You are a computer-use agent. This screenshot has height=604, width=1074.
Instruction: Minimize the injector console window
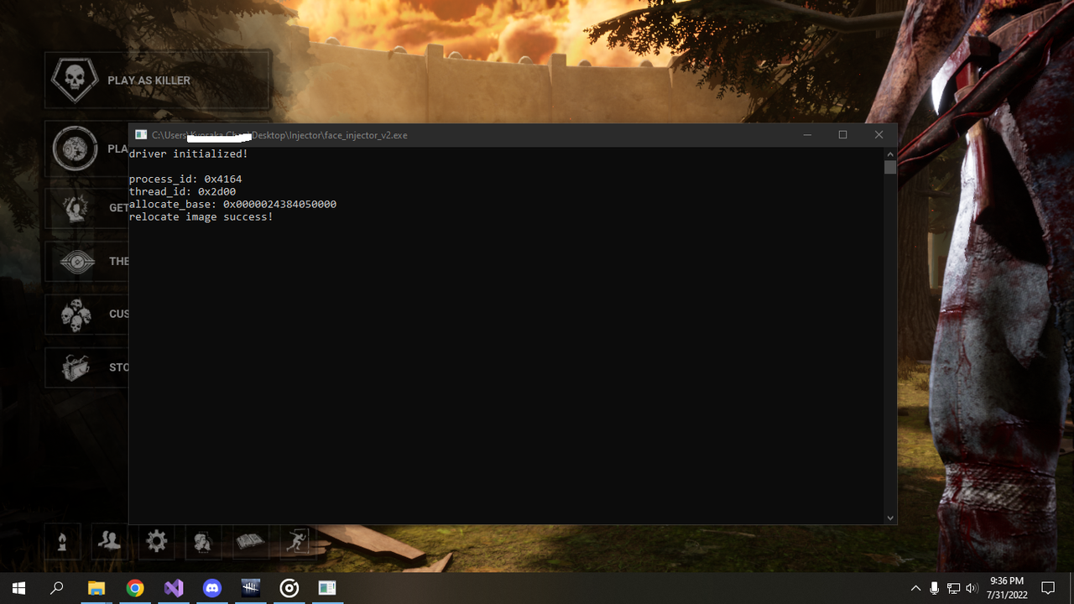[807, 135]
